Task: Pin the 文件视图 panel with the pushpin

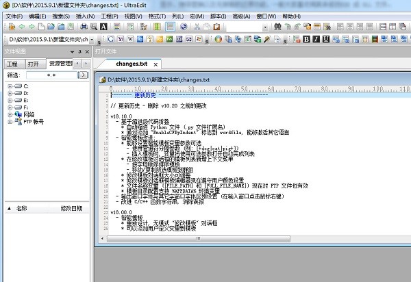Action: click(78, 51)
